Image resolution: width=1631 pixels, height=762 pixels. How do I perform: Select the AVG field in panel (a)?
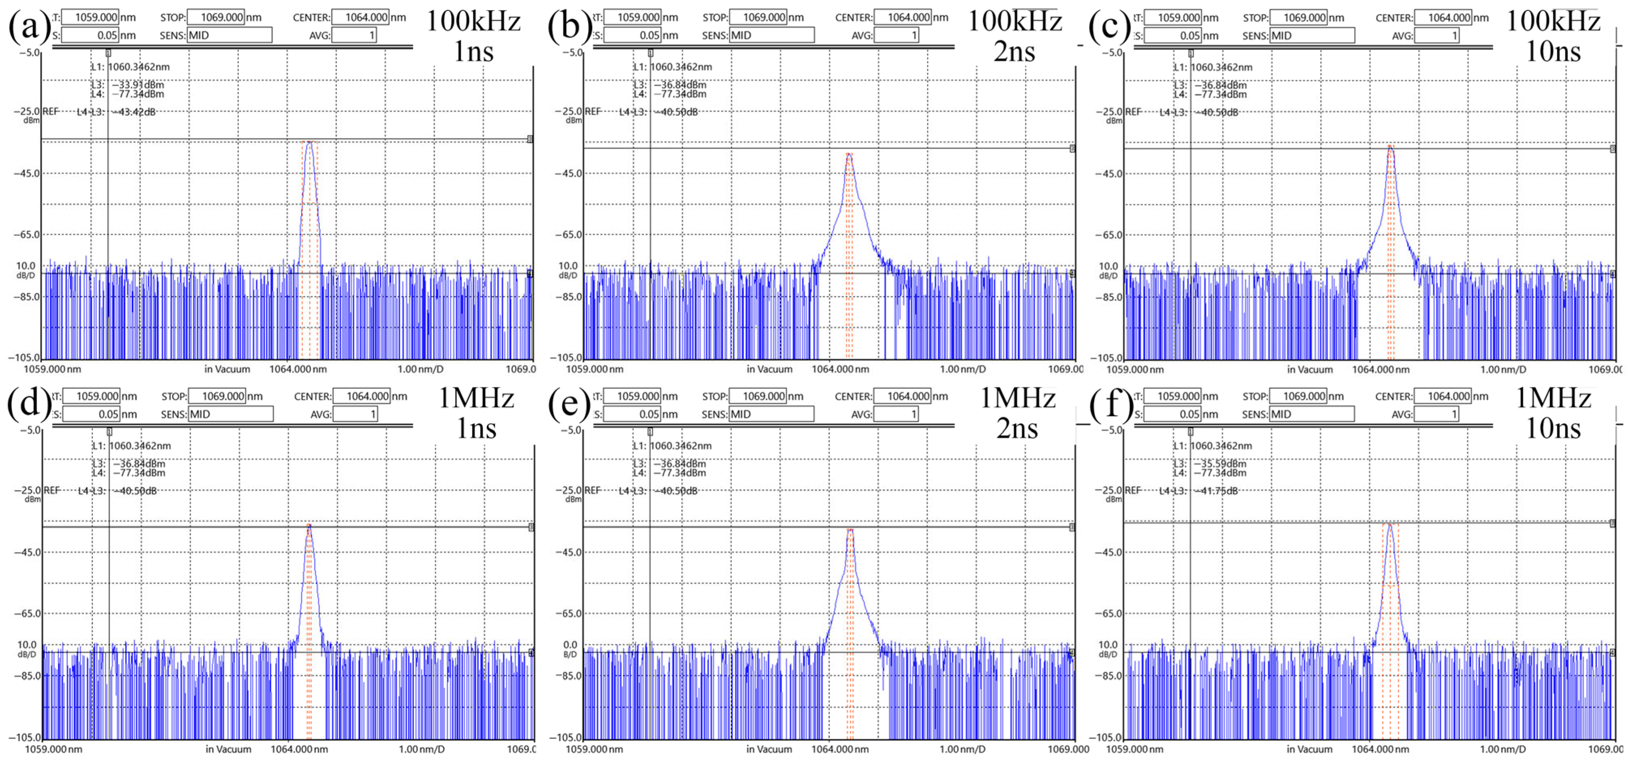point(354,35)
